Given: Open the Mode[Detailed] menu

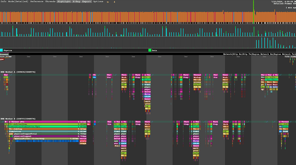Looking at the screenshot, I should coord(18,1).
